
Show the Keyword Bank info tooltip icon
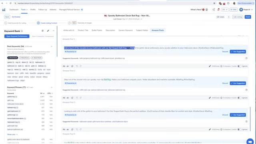tap(22, 31)
